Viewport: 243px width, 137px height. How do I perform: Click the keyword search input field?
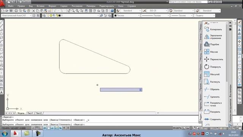[x=188, y=2]
